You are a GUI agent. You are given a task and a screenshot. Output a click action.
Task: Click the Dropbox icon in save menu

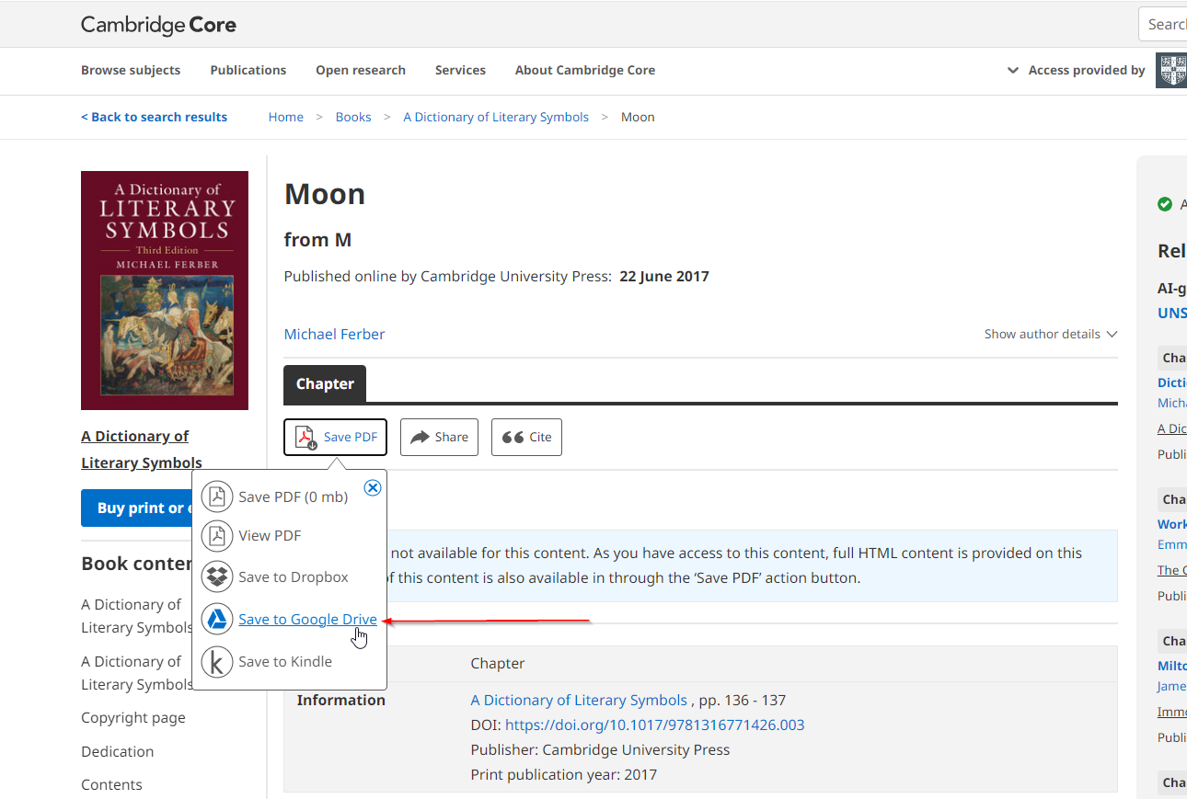217,576
